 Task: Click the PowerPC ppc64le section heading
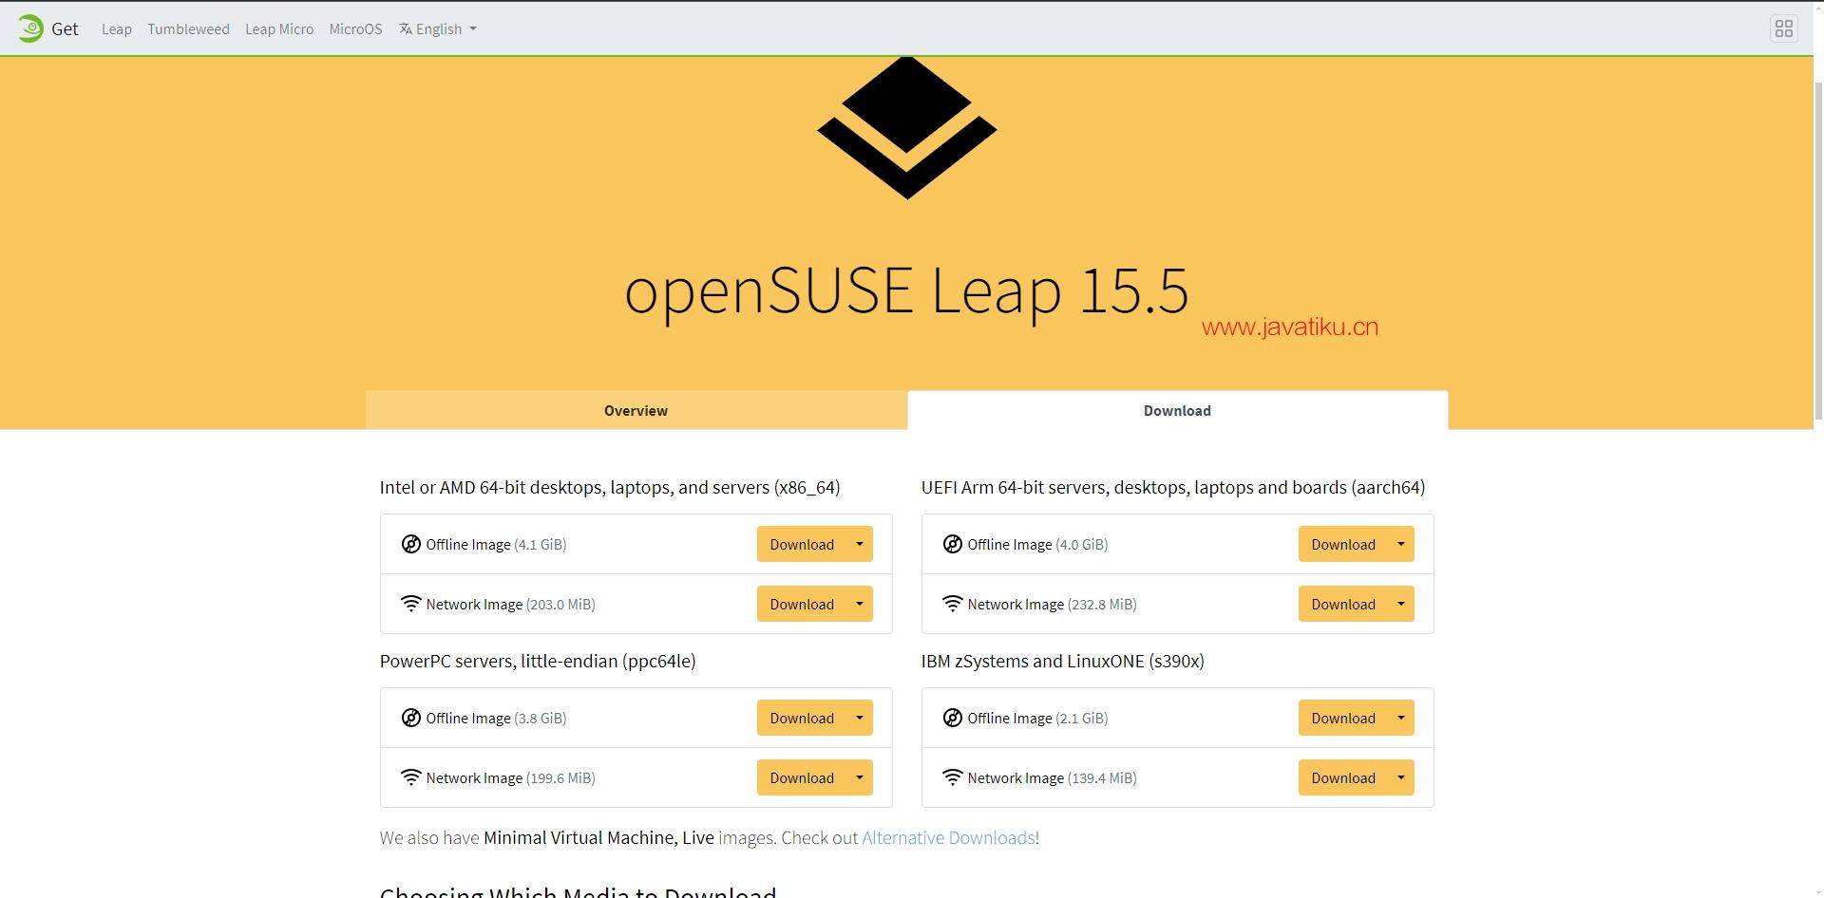pyautogui.click(x=538, y=661)
